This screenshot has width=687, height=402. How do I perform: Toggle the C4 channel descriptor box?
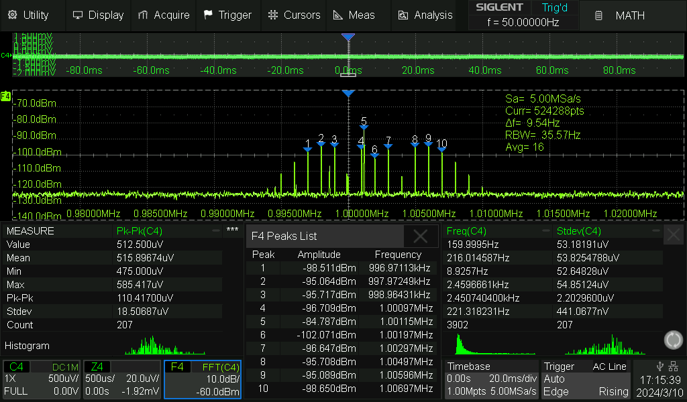coord(42,379)
